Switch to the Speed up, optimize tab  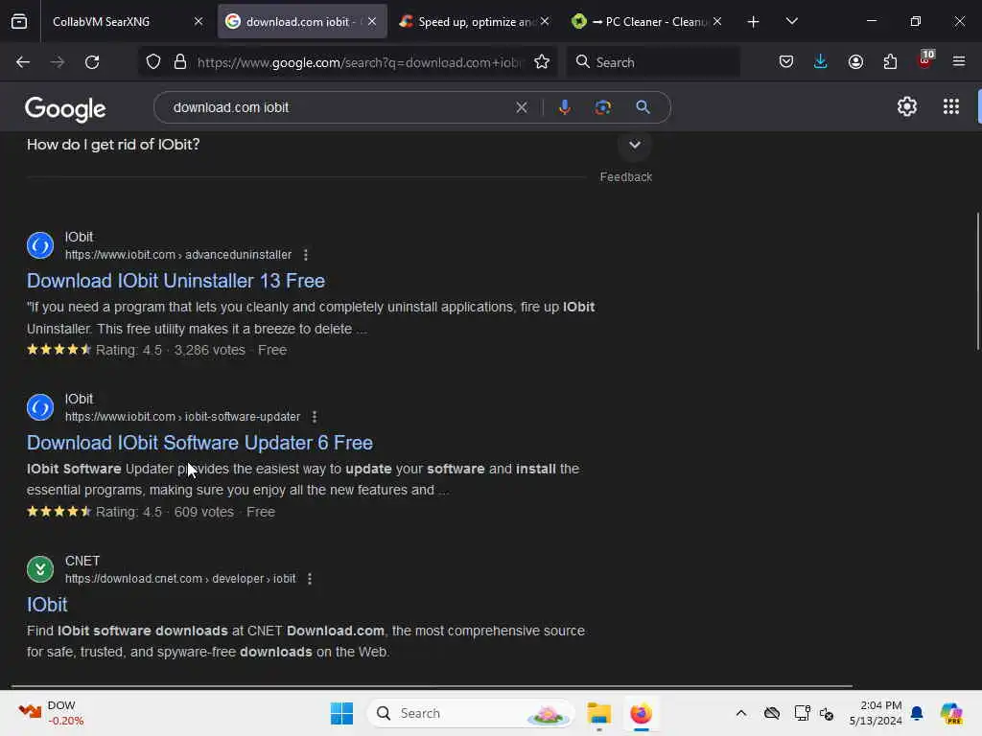pyautogui.click(x=474, y=21)
